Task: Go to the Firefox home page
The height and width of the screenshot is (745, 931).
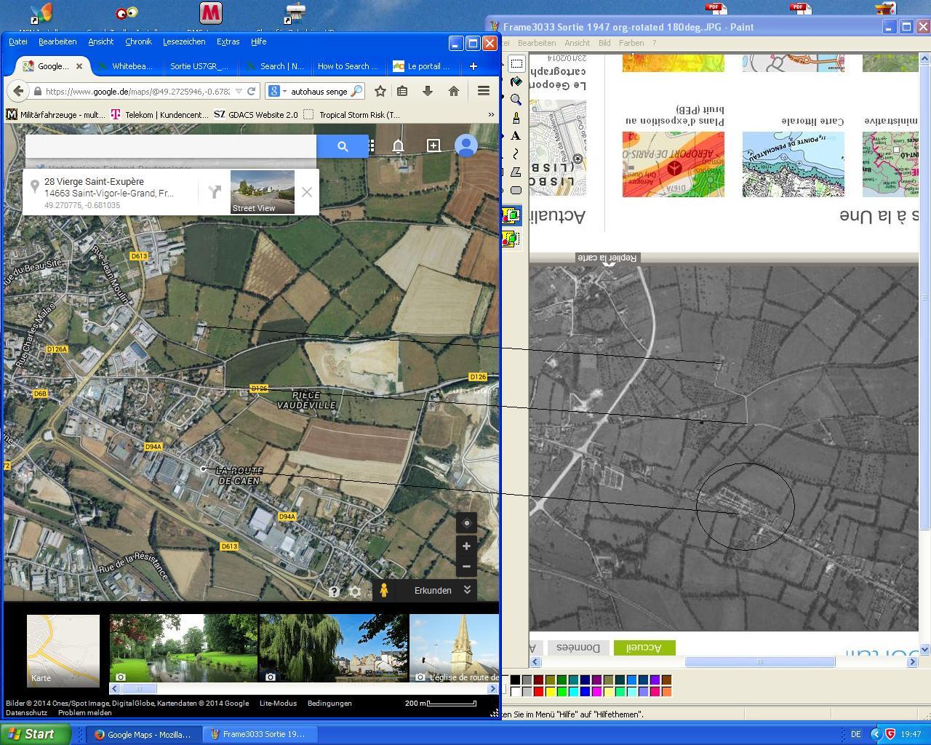Action: tap(454, 91)
